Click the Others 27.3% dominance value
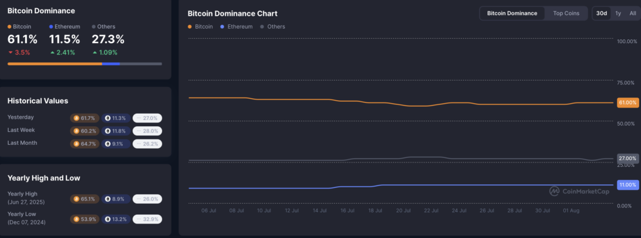The image size is (641, 238). click(x=108, y=39)
